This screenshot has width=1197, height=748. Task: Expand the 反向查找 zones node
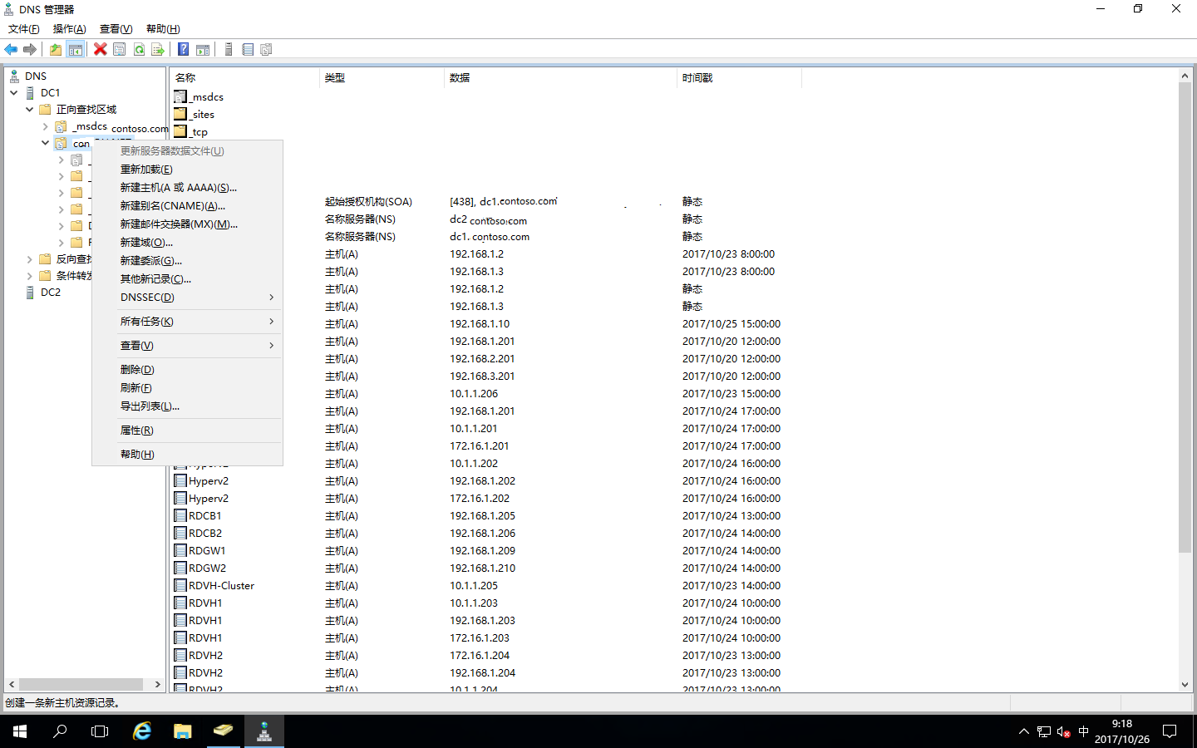pos(29,259)
